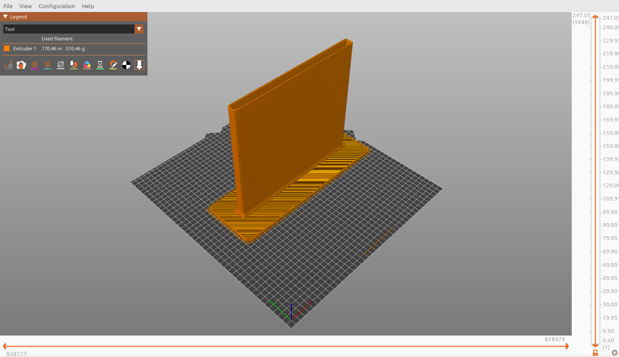The height and width of the screenshot is (357, 619).
Task: Click the dropdown arrow beside Tool
Action: (139, 29)
